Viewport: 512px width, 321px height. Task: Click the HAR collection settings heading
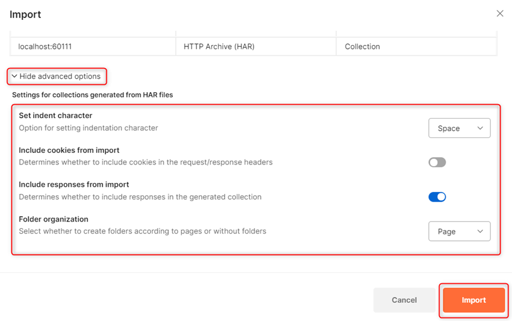pos(92,95)
